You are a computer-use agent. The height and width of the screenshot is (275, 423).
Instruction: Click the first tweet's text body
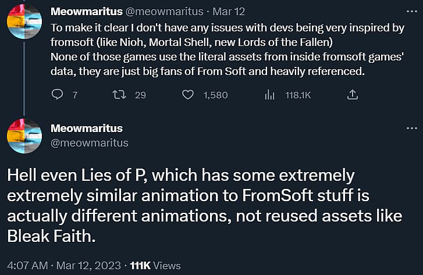pos(227,49)
